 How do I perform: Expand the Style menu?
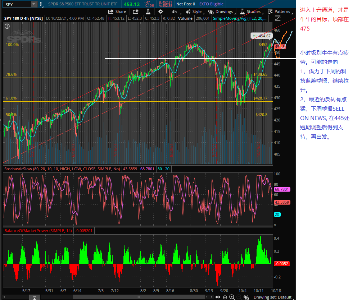[x=194, y=11]
